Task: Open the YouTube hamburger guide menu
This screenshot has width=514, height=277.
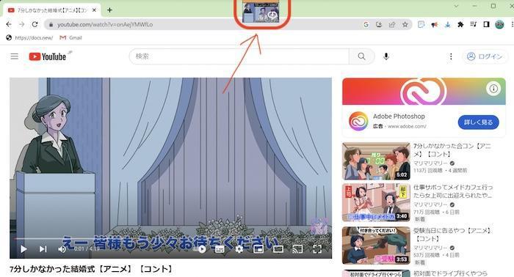Action: click(x=15, y=56)
